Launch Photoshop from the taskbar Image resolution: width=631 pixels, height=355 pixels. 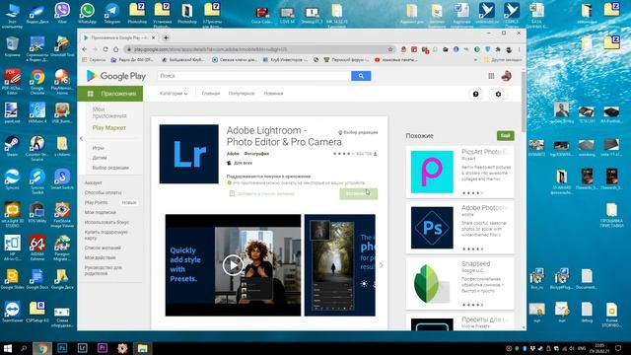[x=62, y=348]
